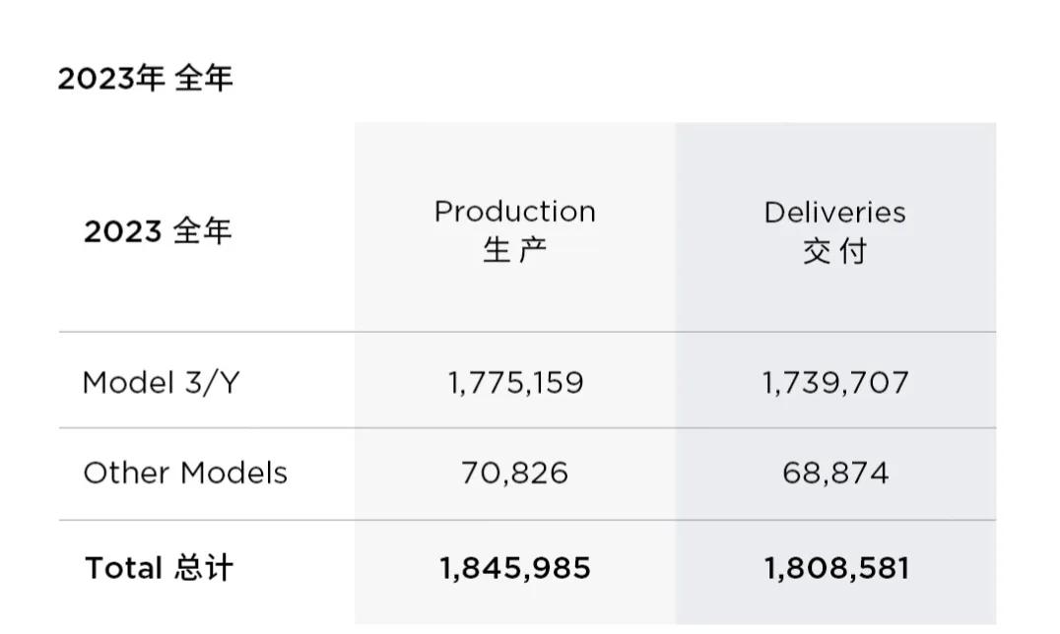Click Model 3/Y deliveries value 1,739,707
The image size is (1060, 634).
[x=834, y=383]
